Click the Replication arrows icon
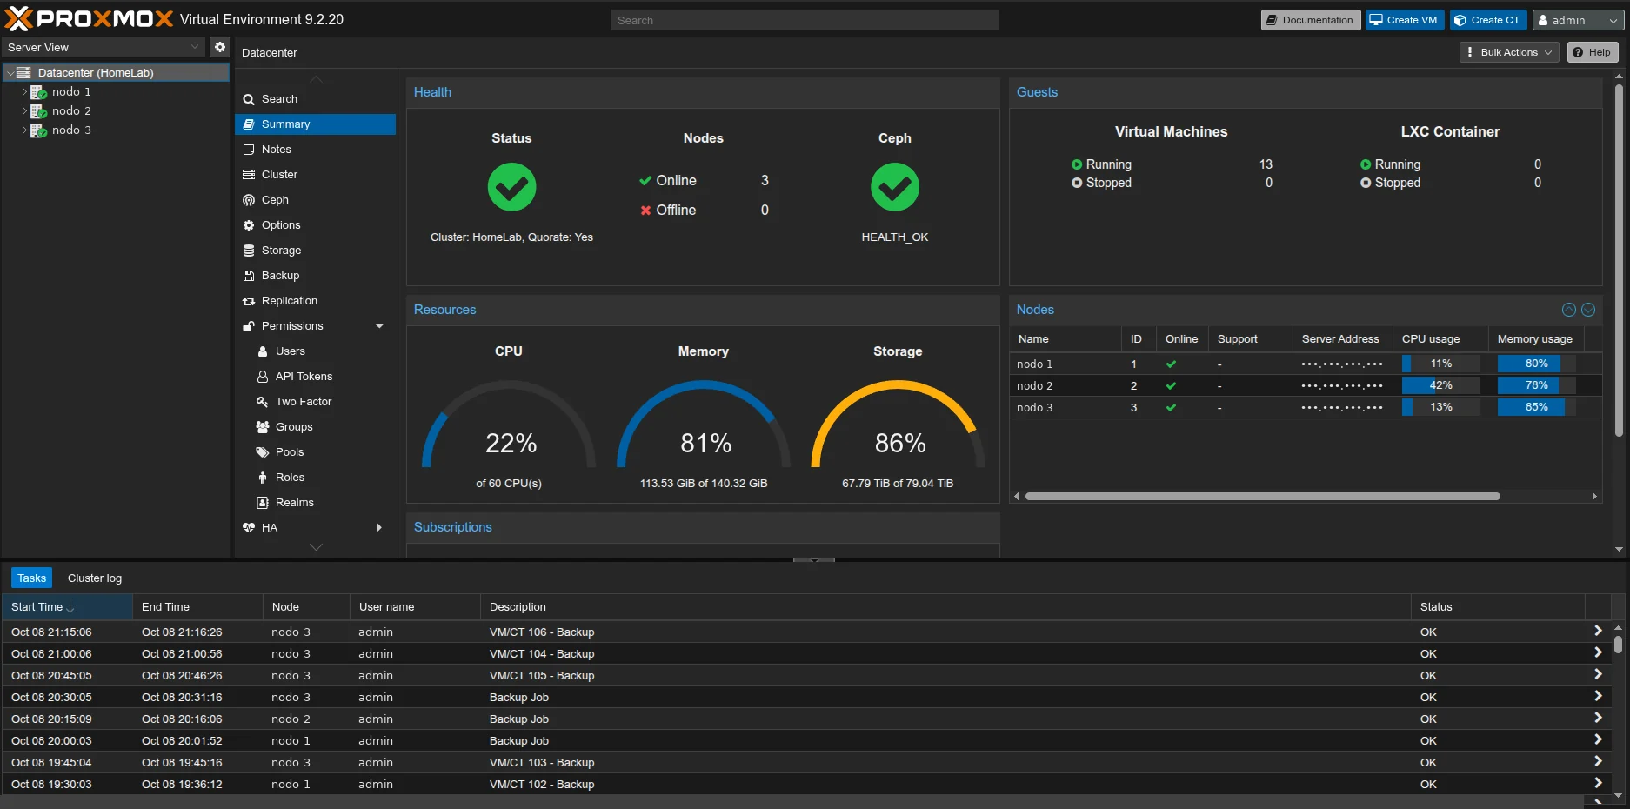1630x809 pixels. tap(249, 301)
